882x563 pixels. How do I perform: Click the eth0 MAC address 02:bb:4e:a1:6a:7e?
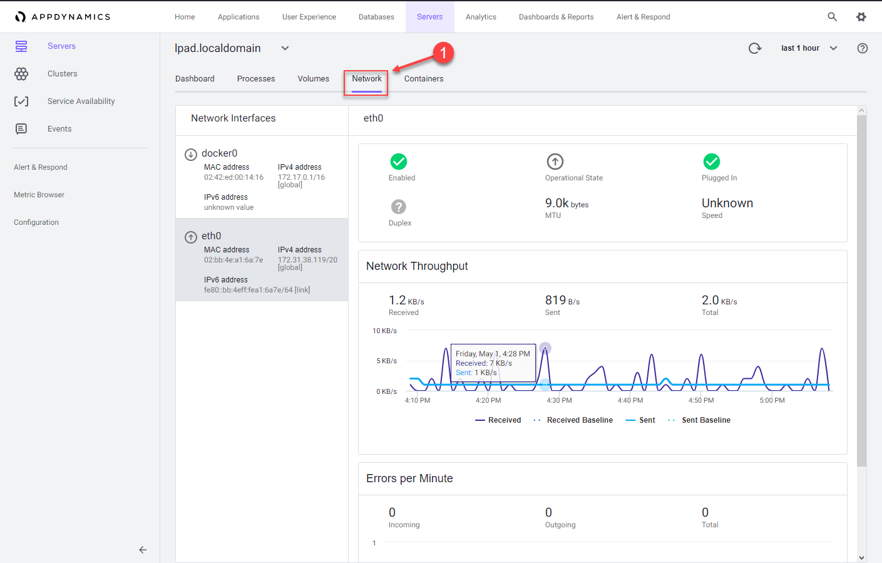233,260
